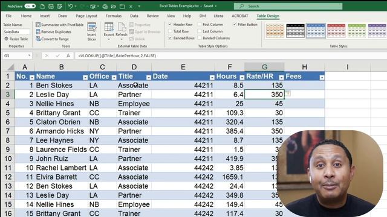Open Customize Quick Access Toolbar dropdown
387x217 pixels.
point(139,6)
